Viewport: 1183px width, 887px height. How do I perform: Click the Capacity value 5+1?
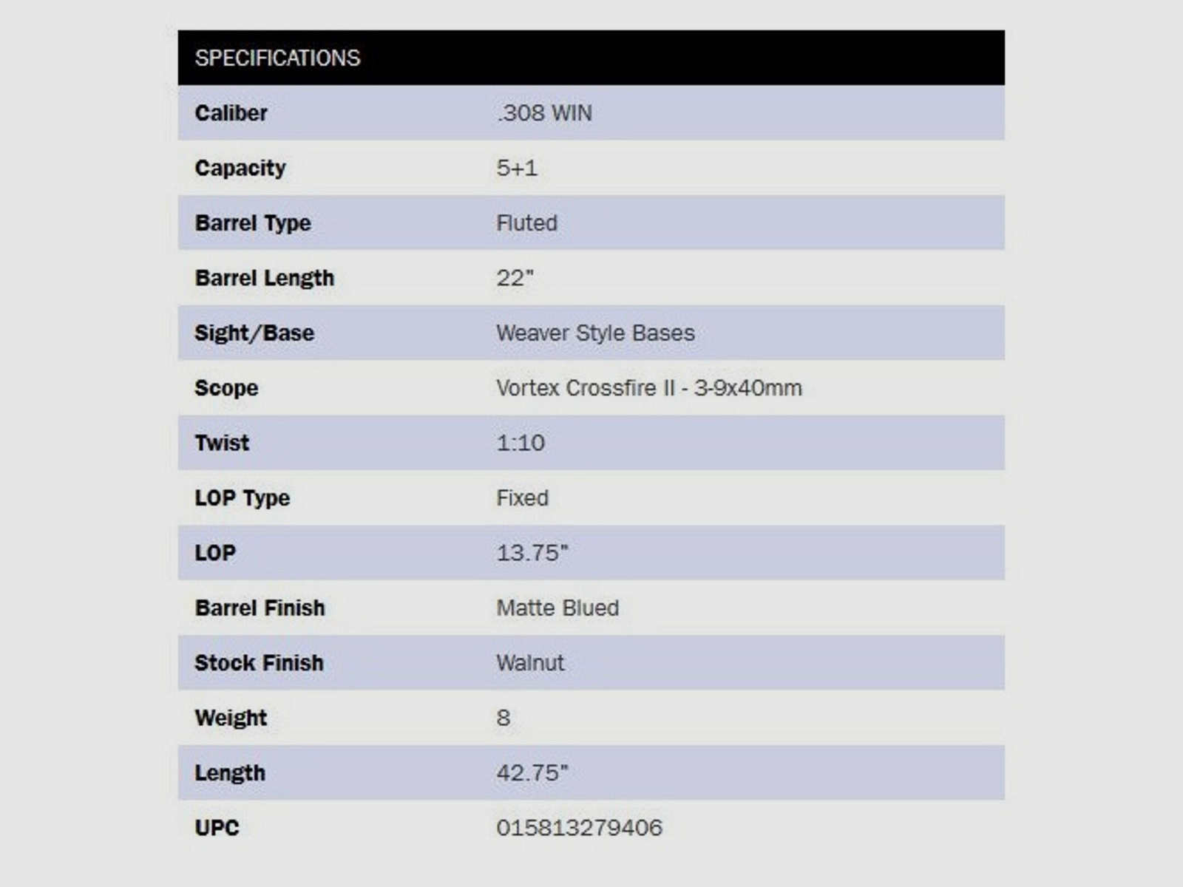pyautogui.click(x=517, y=168)
